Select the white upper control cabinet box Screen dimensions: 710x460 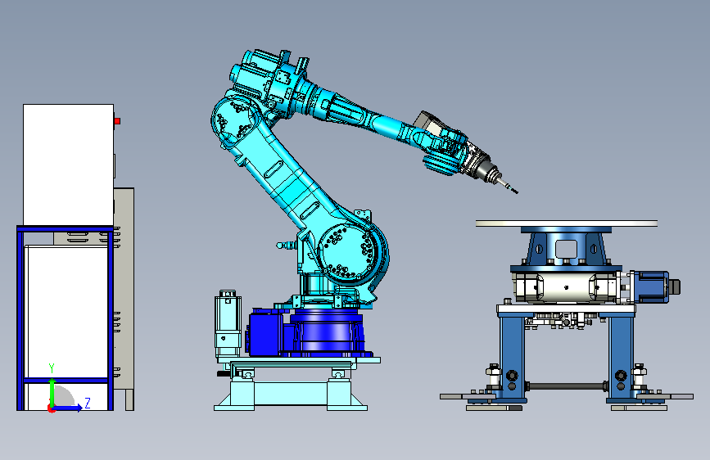(x=68, y=165)
